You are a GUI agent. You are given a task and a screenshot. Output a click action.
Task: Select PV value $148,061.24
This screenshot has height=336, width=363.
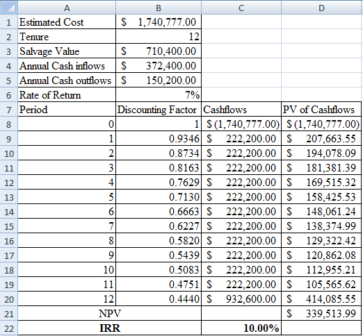click(x=321, y=212)
